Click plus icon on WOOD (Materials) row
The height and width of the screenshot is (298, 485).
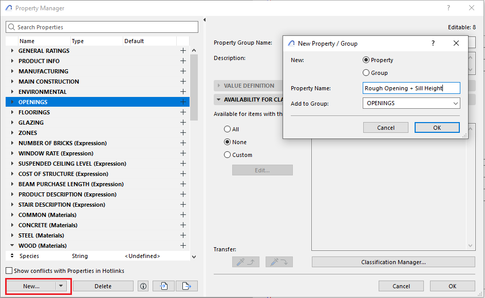click(x=183, y=246)
